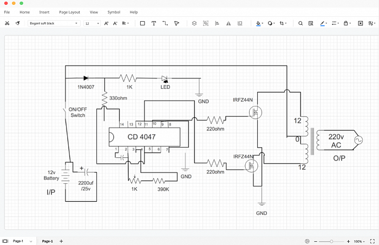The image size is (379, 245).
Task: Select the Rectangle shape tool
Action: click(x=142, y=23)
